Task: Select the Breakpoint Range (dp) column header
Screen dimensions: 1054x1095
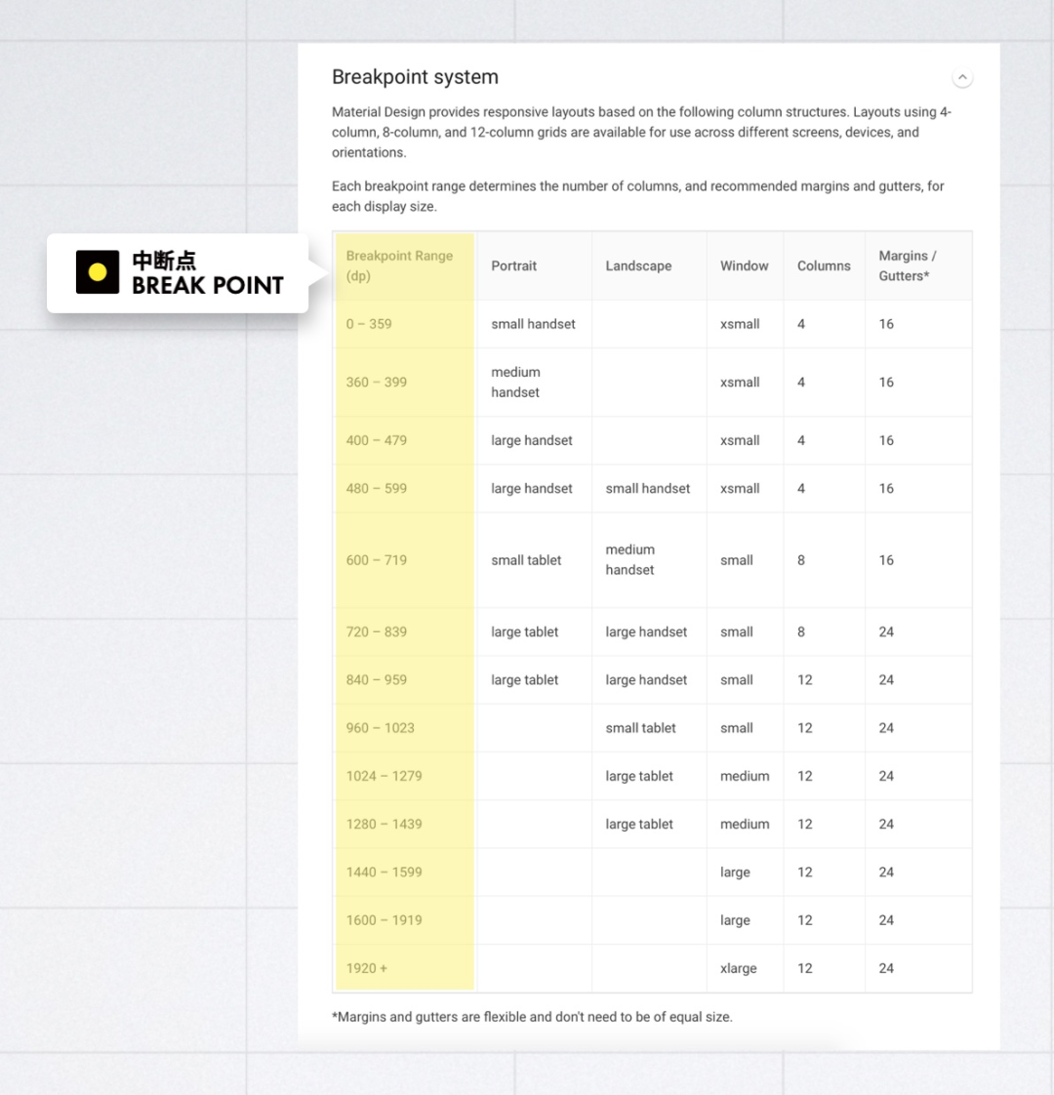Action: (399, 265)
